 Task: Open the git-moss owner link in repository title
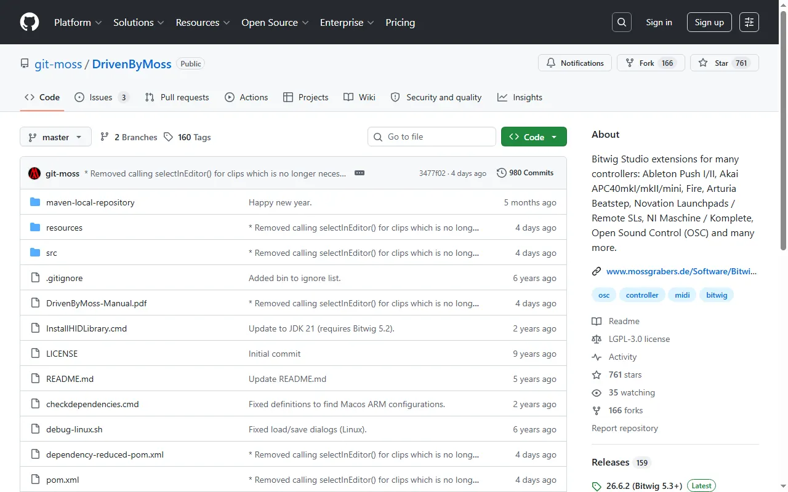(x=58, y=64)
